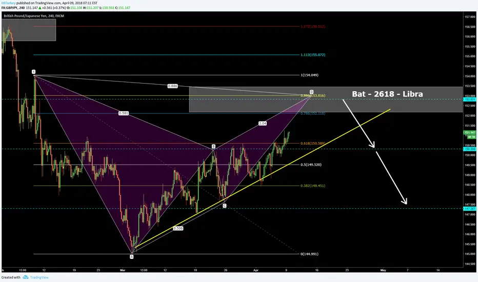Click the Fibonacci 1.272(156.512) label
Viewport: 478px width, 282px height.
click(x=313, y=27)
